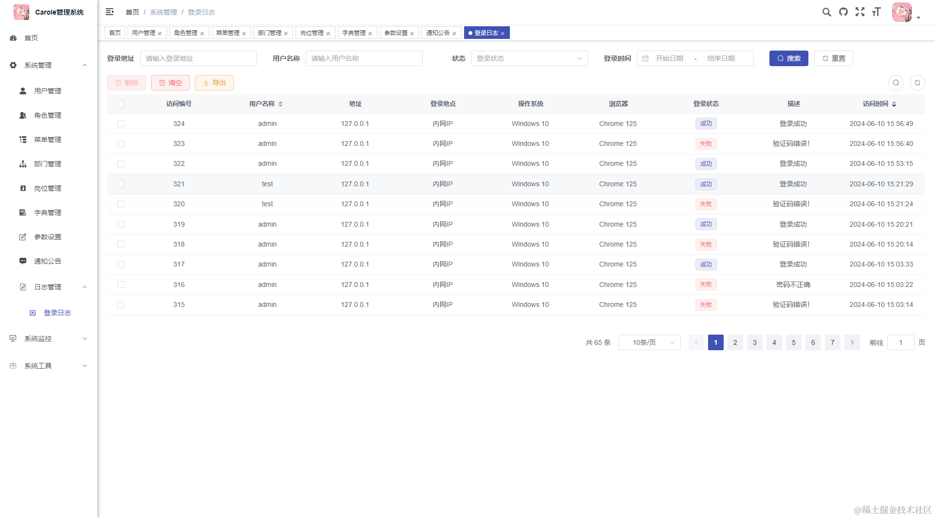Image resolution: width=935 pixels, height=518 pixels.
Task: Focus the 用户名称 input field
Action: [364, 58]
